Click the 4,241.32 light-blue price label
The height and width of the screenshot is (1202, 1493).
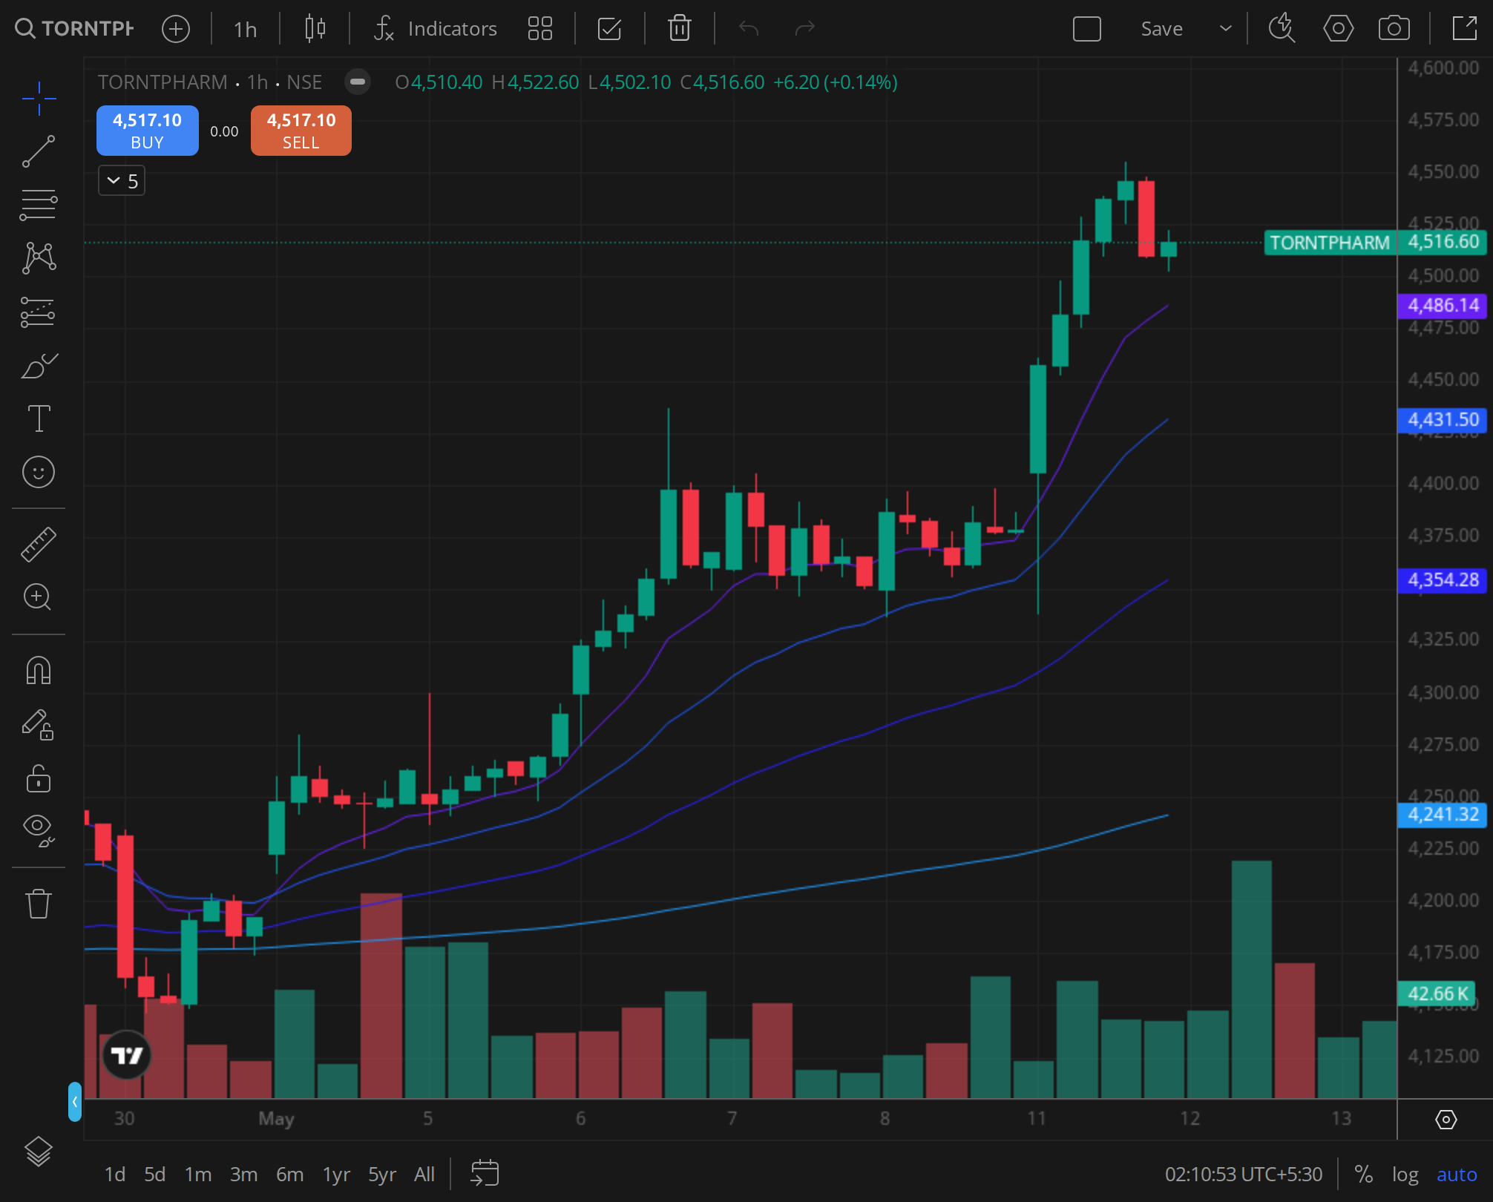pos(1443,814)
